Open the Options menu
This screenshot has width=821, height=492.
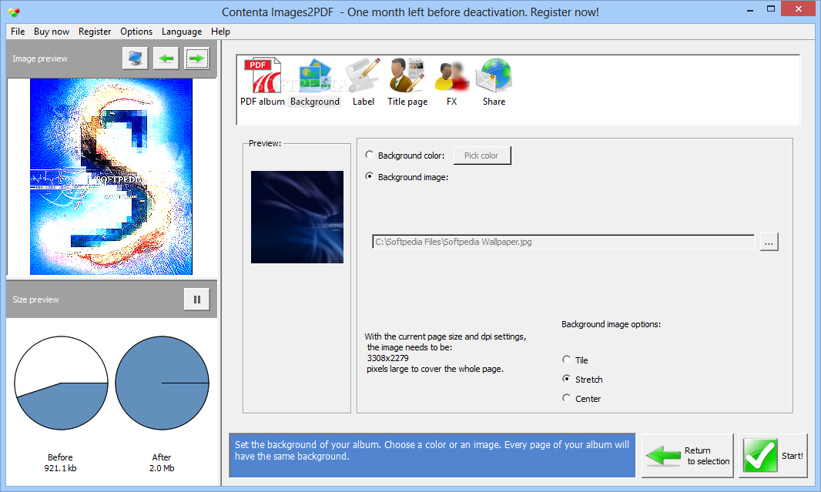[136, 32]
